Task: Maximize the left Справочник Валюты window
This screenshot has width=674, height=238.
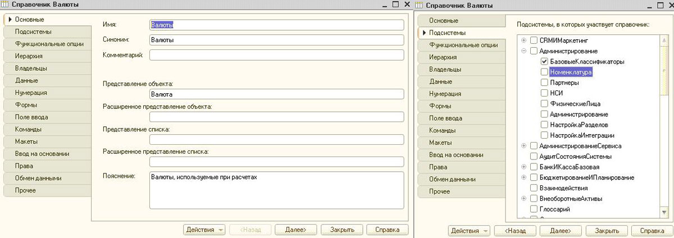Action: [395, 4]
